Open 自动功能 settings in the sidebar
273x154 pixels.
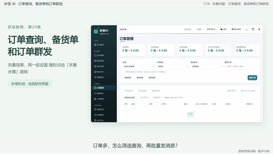99,66
